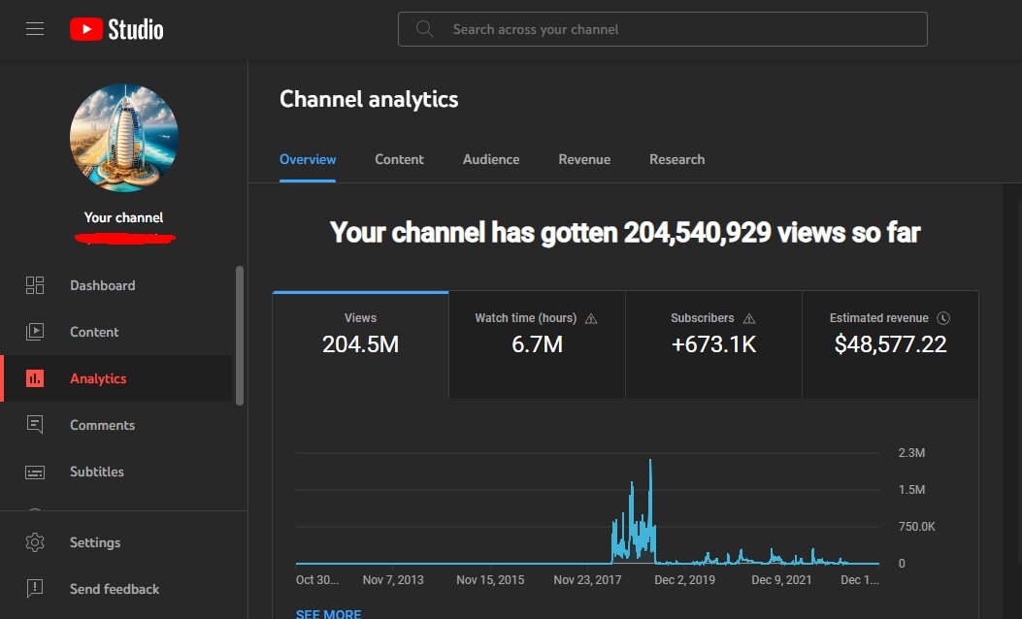Click the Content play-box icon in sidebar

(35, 332)
